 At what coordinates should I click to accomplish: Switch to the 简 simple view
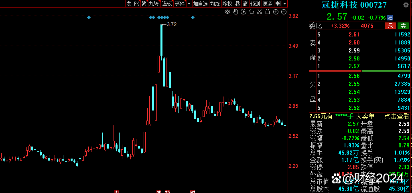click(x=144, y=4)
